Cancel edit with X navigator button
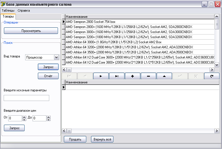This screenshot has width=222, height=149. (196, 76)
